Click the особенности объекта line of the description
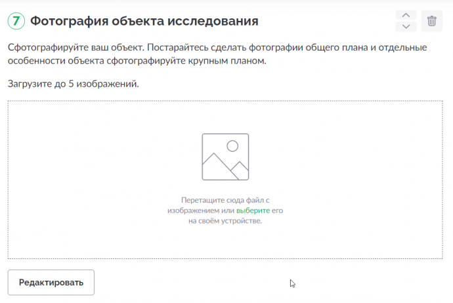453x303 pixels. (137, 61)
